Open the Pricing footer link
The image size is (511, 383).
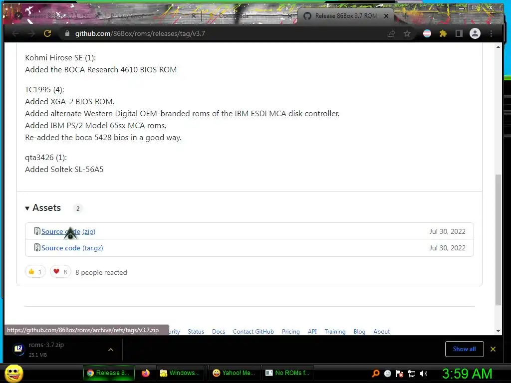[x=291, y=332]
